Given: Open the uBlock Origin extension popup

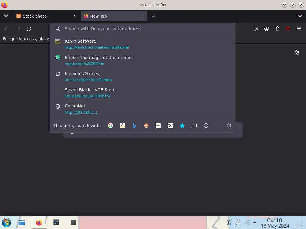Looking at the screenshot, I should pos(288,29).
